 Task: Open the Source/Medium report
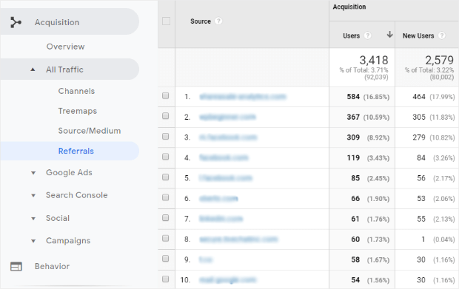coord(90,131)
